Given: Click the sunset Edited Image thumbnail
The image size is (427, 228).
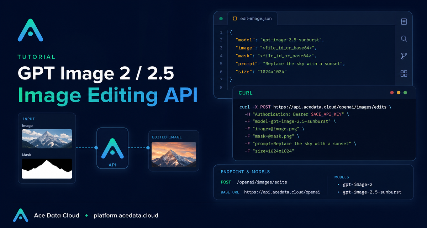Looking at the screenshot, I should coord(174,155).
